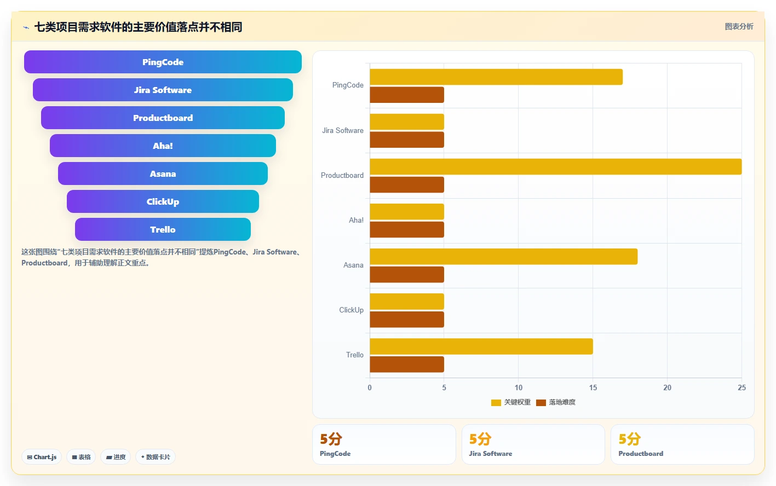Select the Productboard funnel bar
Screen dimensions: 776x486
coord(163,118)
